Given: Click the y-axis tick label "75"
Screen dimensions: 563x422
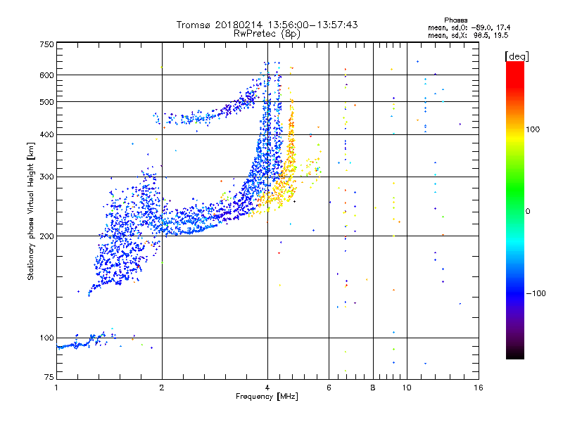Looking at the screenshot, I should pyautogui.click(x=49, y=377).
